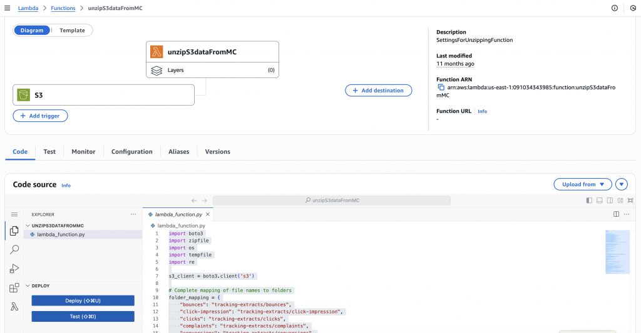Open the Versions tab
Viewport: 641px width, 333px height.
217,151
